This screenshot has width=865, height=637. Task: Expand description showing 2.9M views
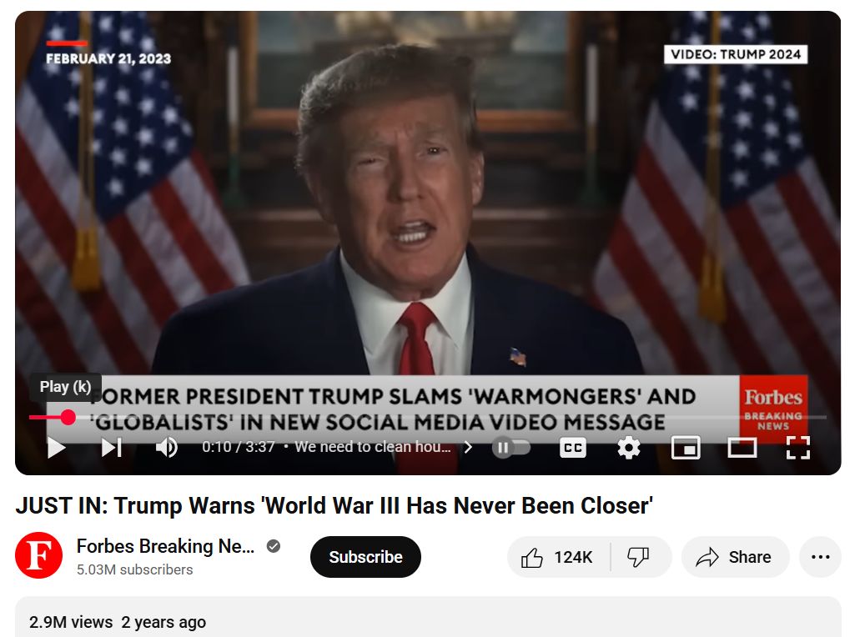428,618
